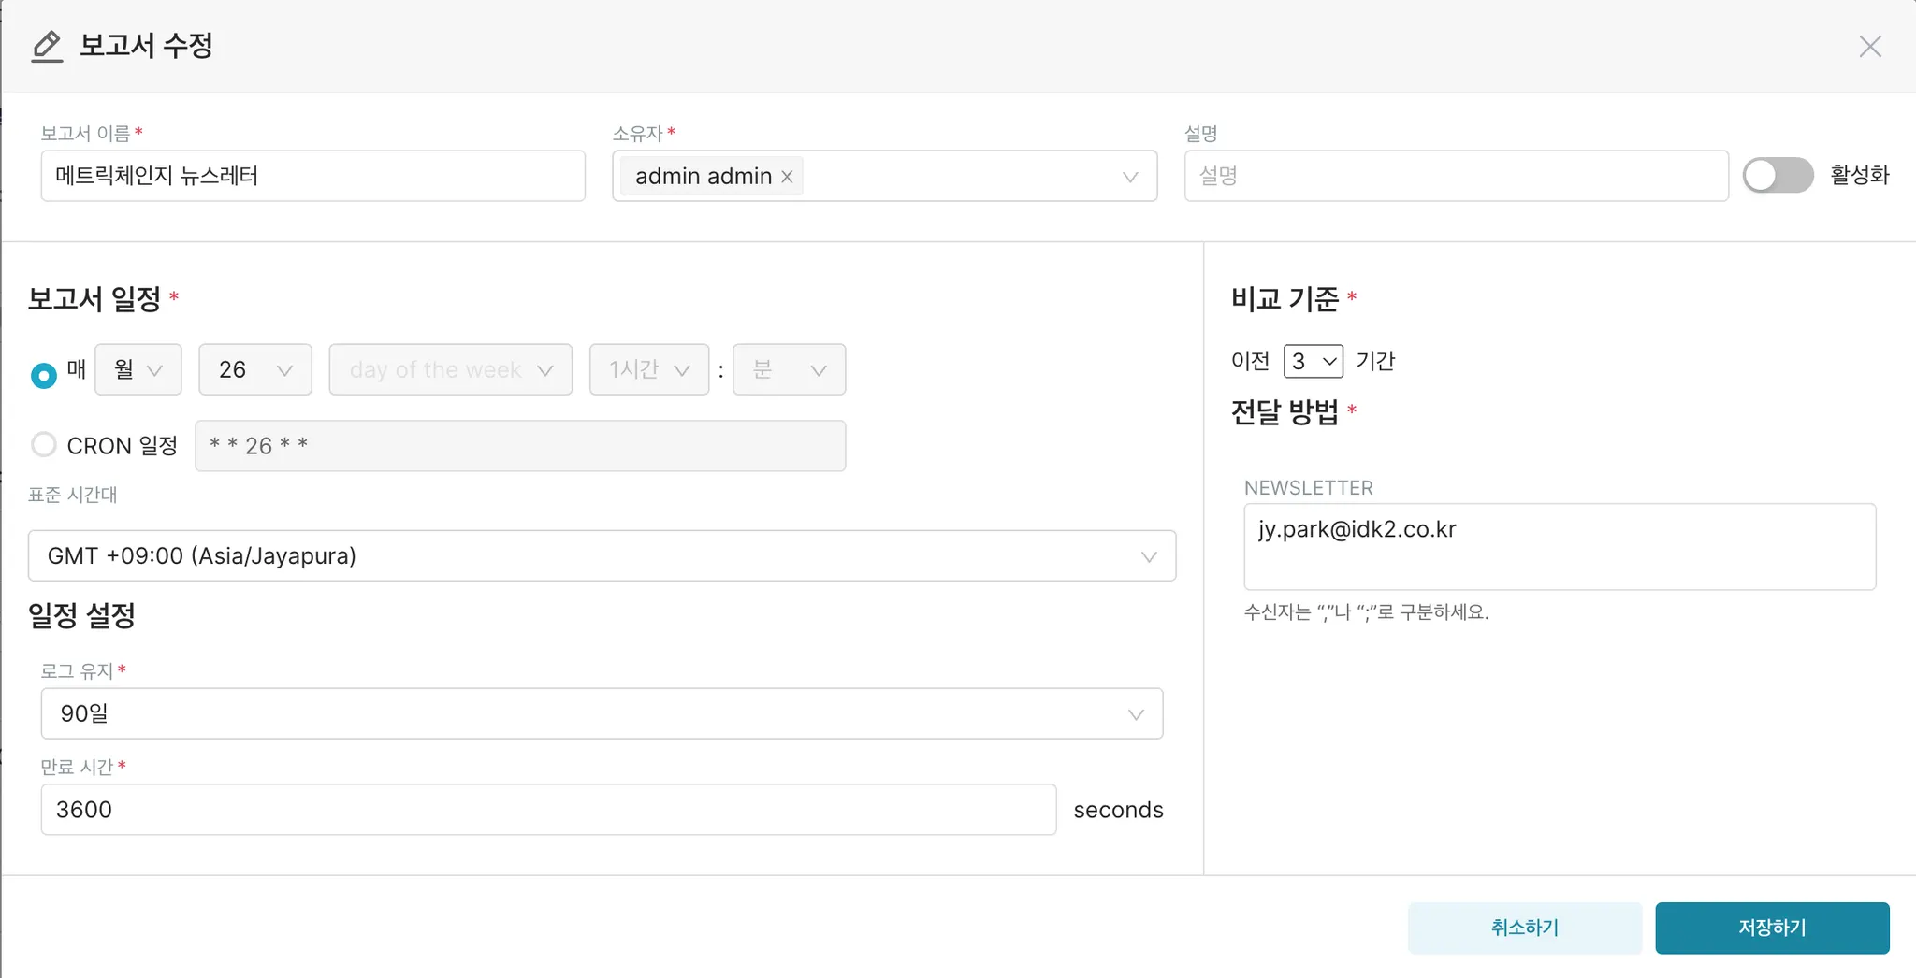1916x978 pixels.
Task: Open the 월 frequency dropdown
Action: pos(138,370)
